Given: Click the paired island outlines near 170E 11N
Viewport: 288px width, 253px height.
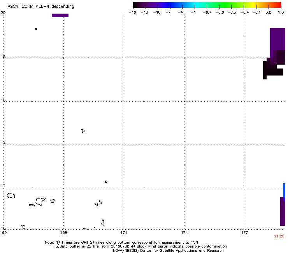Looking at the screenshot, I should click(x=98, y=204).
